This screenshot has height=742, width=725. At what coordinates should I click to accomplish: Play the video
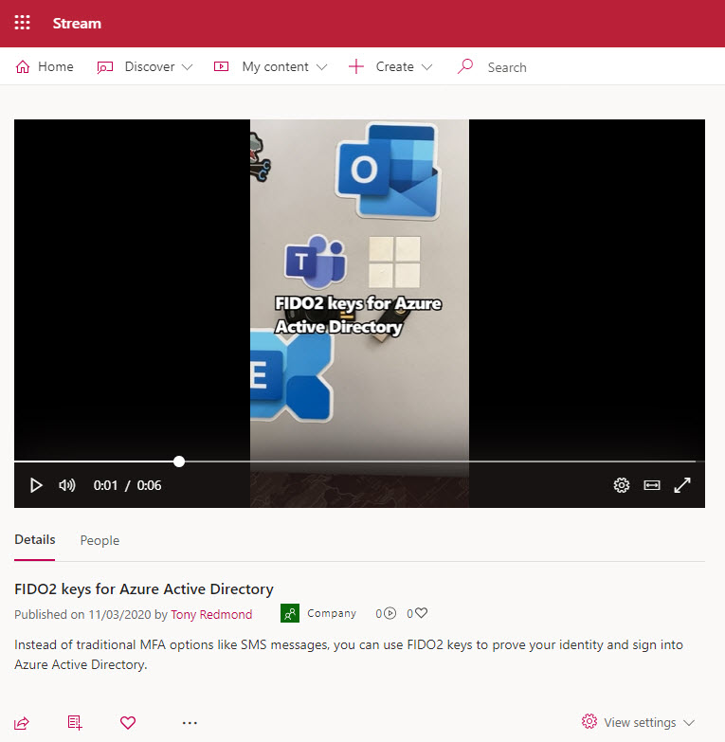[36, 485]
